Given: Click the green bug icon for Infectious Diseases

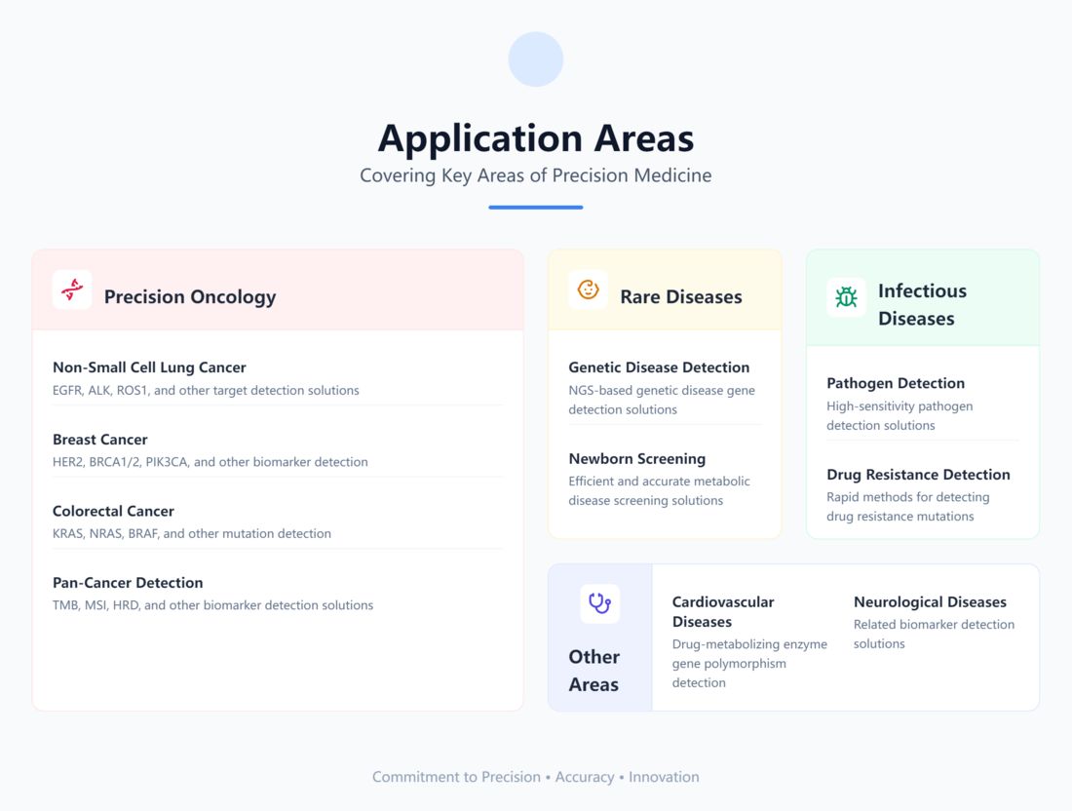Looking at the screenshot, I should (846, 297).
